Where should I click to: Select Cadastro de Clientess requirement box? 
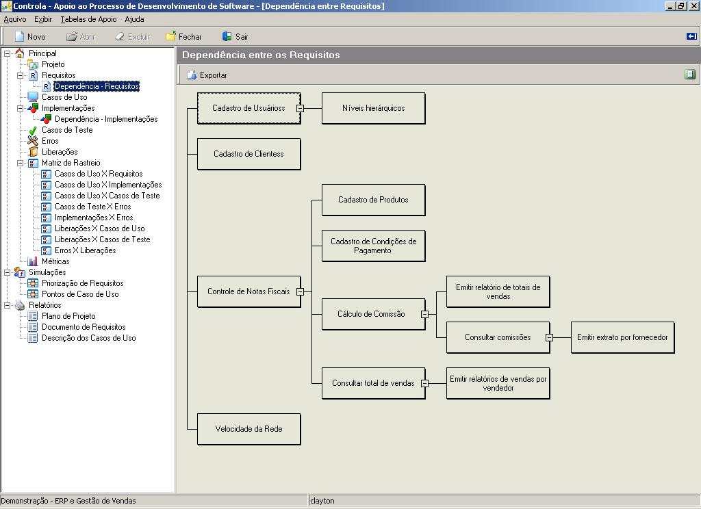[x=248, y=154]
